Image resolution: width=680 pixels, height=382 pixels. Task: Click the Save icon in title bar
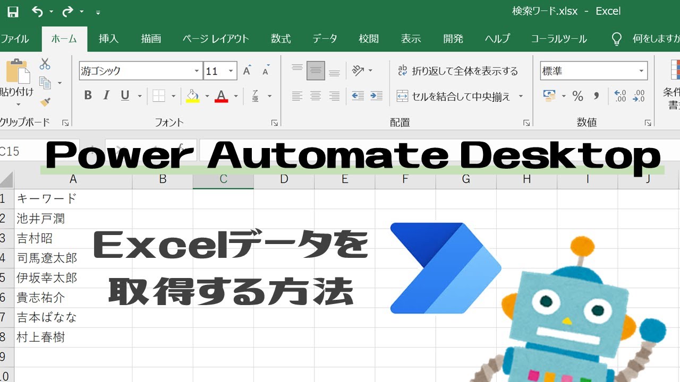click(12, 11)
